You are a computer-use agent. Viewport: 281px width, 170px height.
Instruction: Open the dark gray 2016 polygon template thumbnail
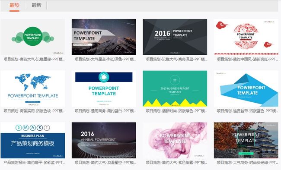click(175, 37)
